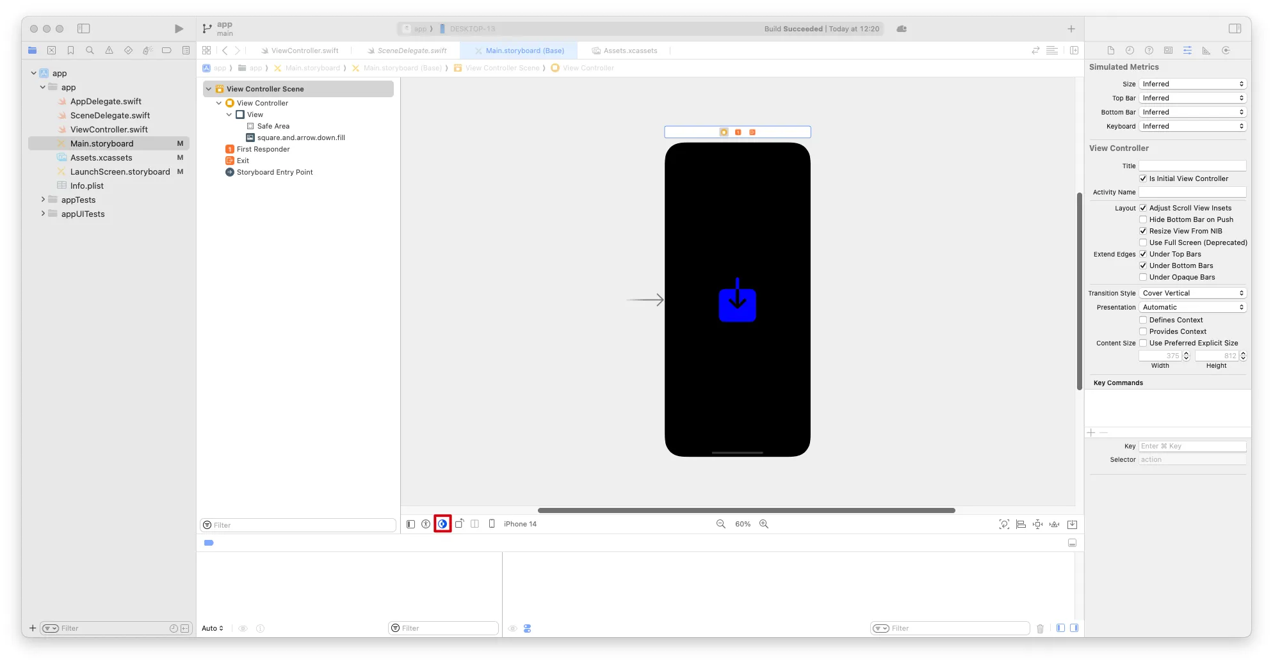The height and width of the screenshot is (664, 1273).
Task: Click the Title input field
Action: (x=1192, y=166)
